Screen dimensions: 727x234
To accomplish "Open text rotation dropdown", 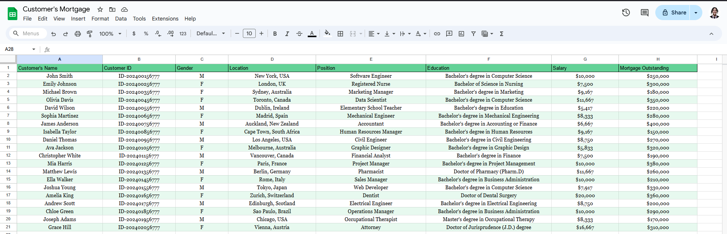I will pos(421,34).
